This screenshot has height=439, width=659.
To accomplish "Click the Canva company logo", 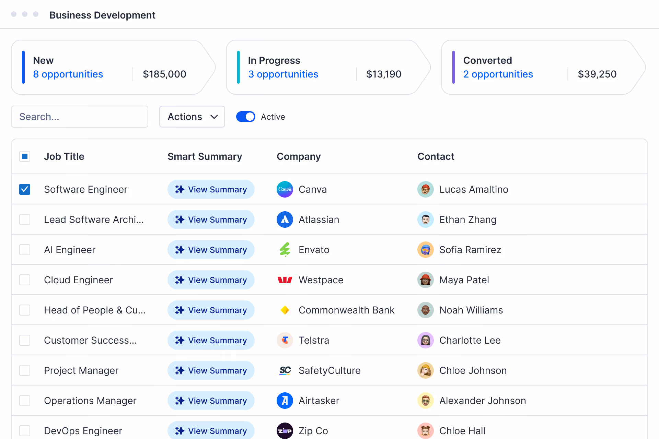I will coord(285,189).
